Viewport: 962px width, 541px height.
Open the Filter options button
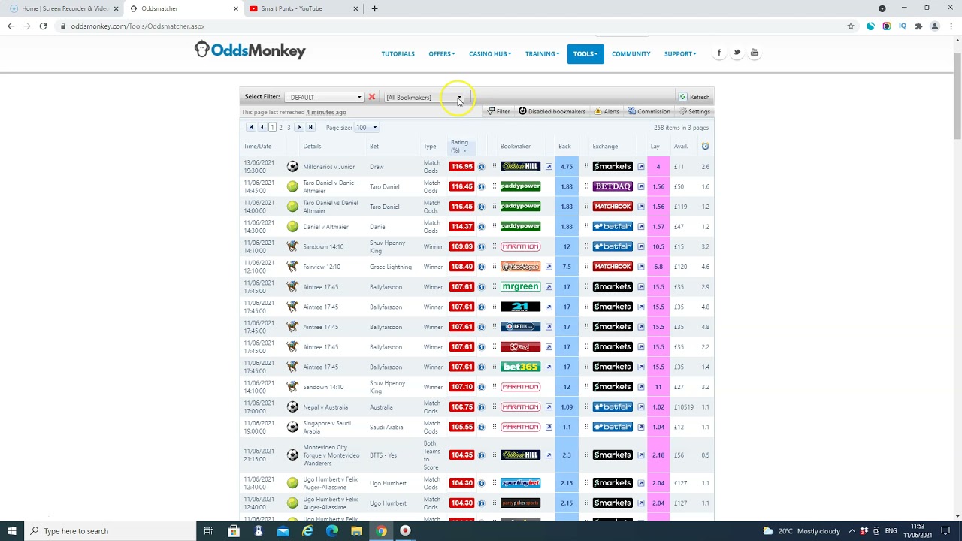point(498,111)
